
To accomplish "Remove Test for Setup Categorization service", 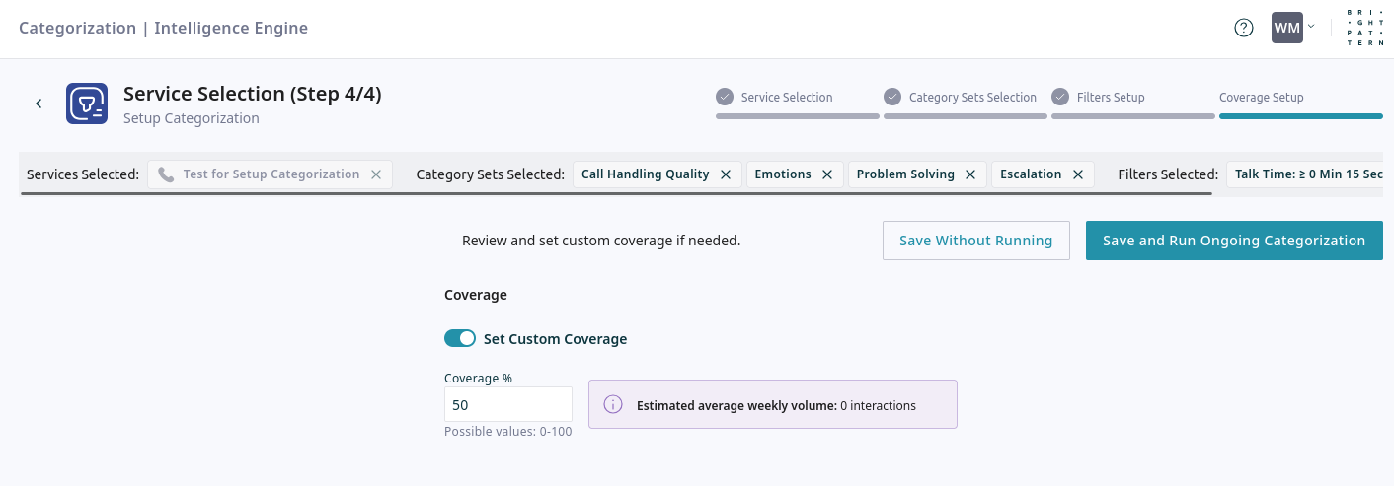I will [x=376, y=174].
